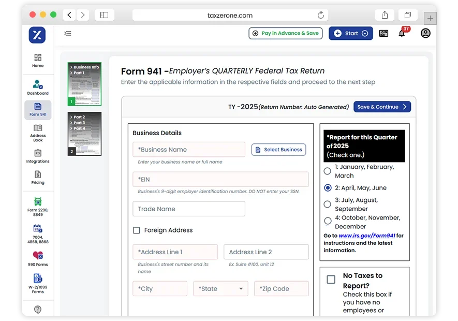Open the State dropdown
The width and height of the screenshot is (458, 321).
point(220,288)
